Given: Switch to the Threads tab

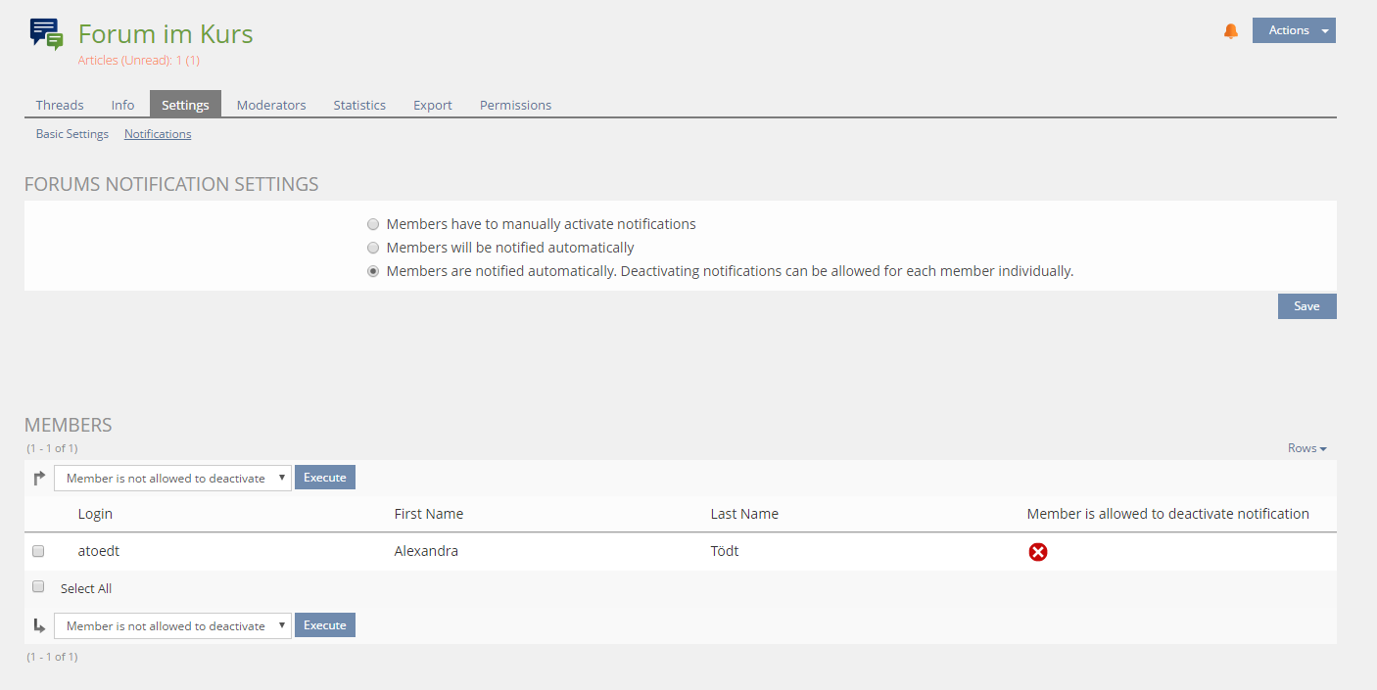Looking at the screenshot, I should point(60,105).
